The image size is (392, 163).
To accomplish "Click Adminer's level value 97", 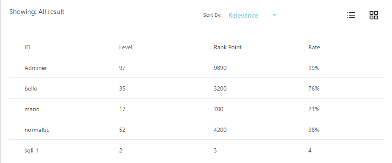I will coord(122,68).
